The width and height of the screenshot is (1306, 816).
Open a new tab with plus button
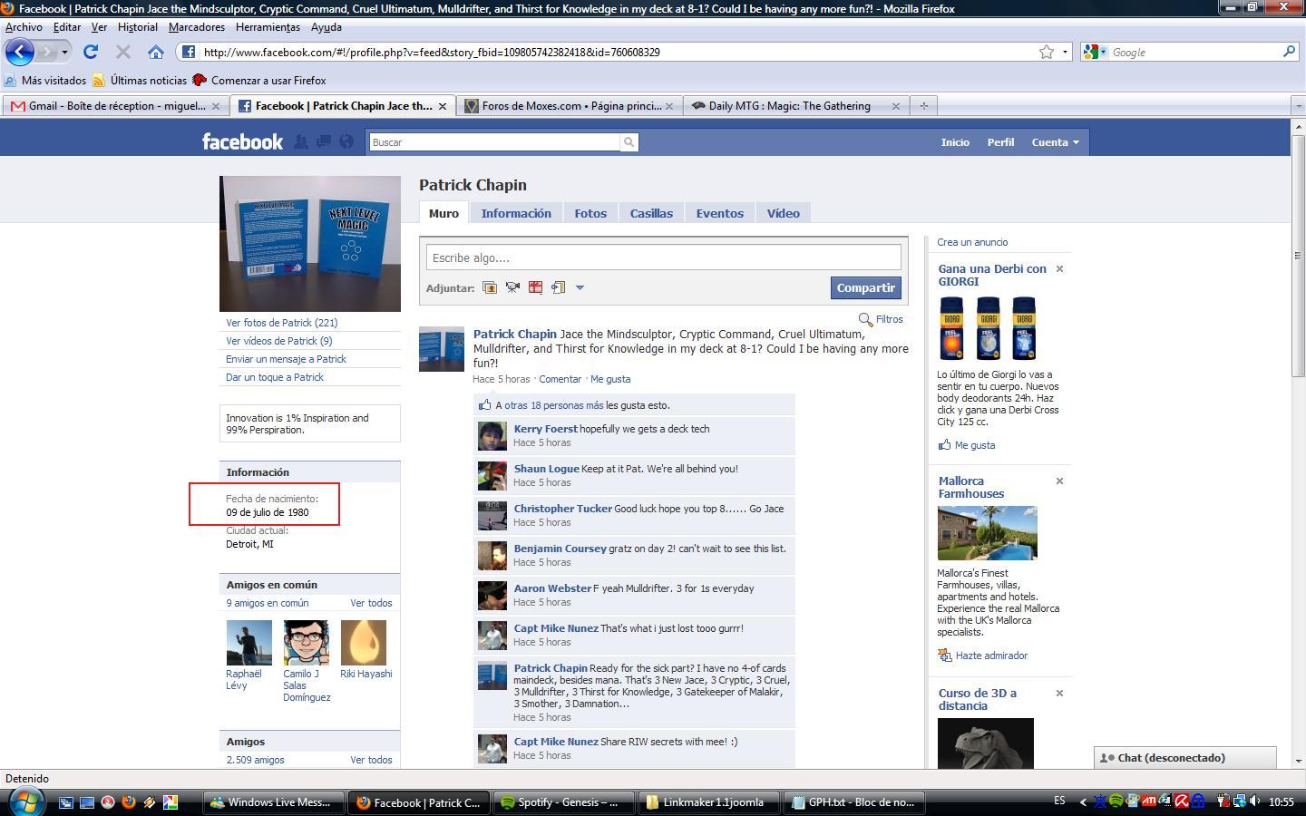pyautogui.click(x=923, y=106)
